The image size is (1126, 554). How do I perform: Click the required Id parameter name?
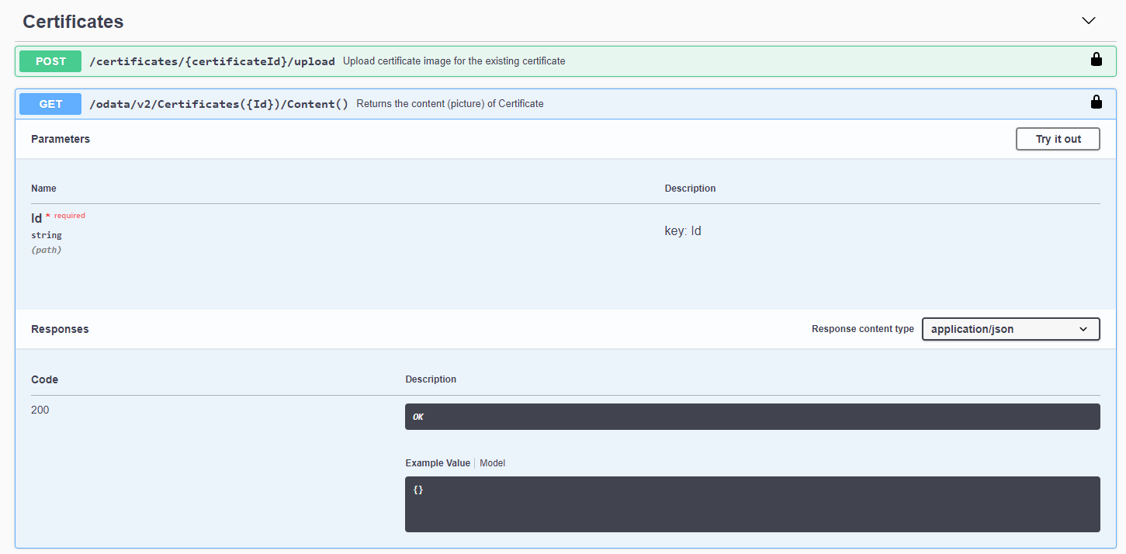point(36,218)
